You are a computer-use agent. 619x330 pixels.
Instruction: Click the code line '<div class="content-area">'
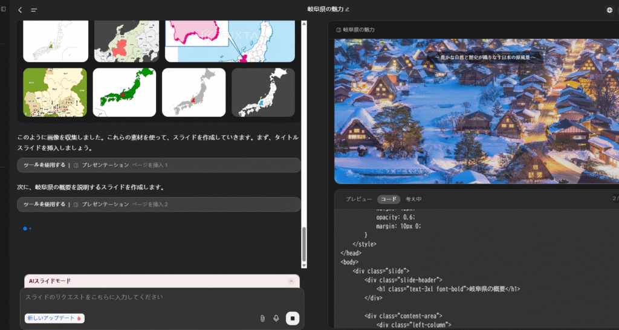pyautogui.click(x=403, y=315)
